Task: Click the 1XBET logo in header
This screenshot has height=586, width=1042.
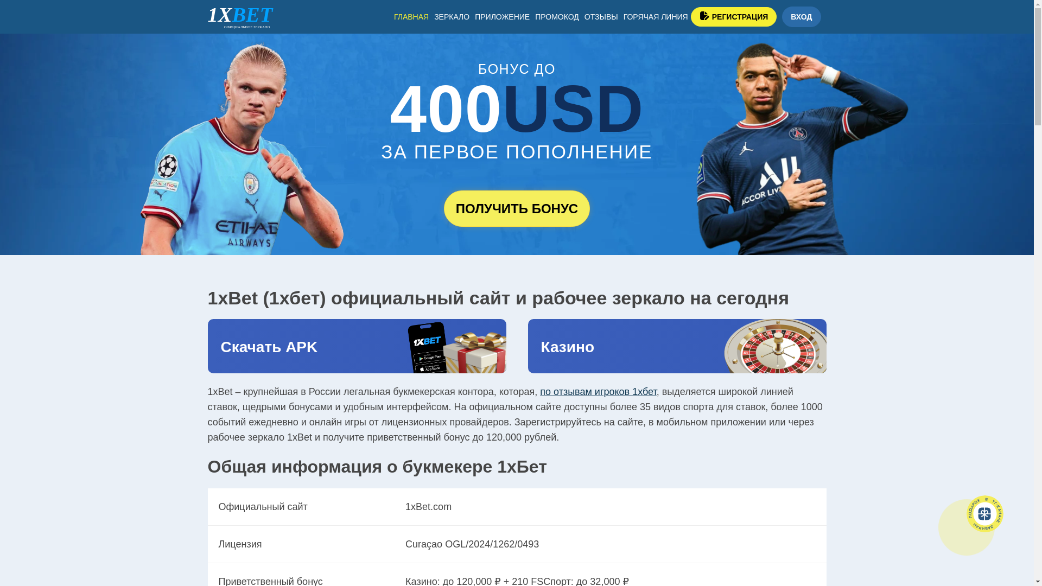Action: (x=240, y=17)
